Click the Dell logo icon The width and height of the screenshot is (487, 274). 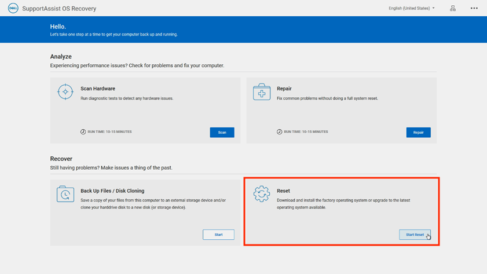pos(13,8)
